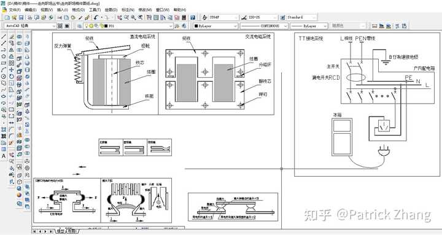Screen dimensions: 442x235
Task: Click the Match Properties brush icon
Action: click(87, 17)
